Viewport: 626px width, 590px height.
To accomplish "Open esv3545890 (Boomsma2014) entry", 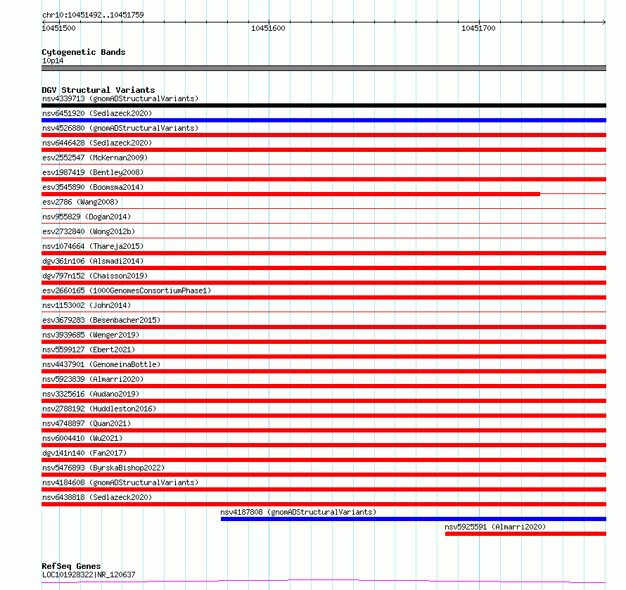I will pos(93,187).
